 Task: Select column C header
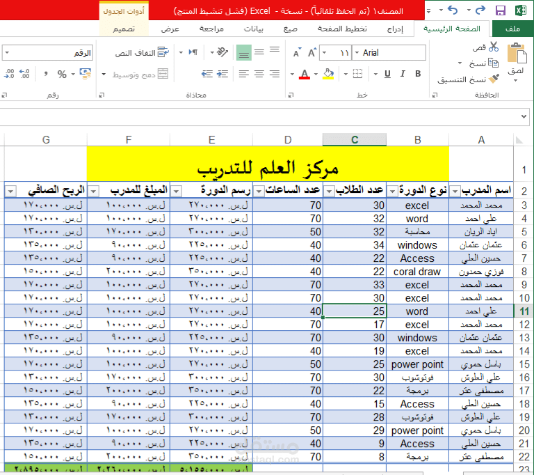tap(355, 139)
